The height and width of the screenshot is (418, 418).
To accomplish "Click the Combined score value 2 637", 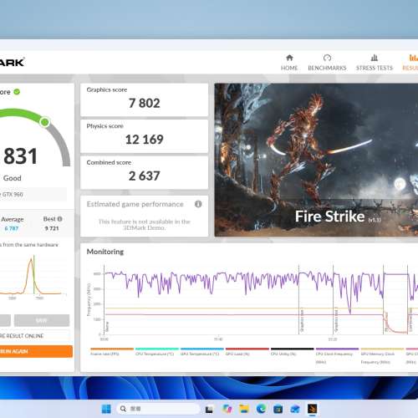I will 145,176.
